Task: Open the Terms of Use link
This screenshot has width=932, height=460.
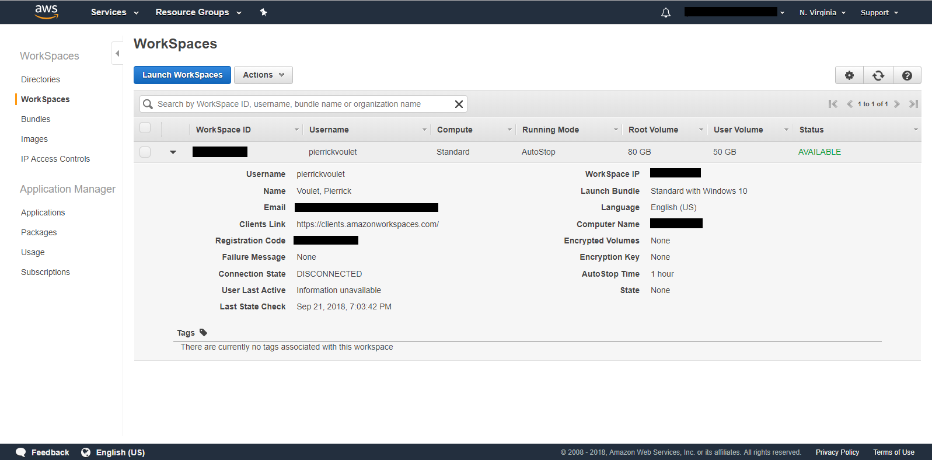Action: [893, 452]
